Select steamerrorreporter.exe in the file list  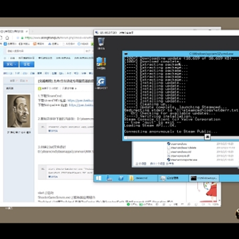(182, 159)
